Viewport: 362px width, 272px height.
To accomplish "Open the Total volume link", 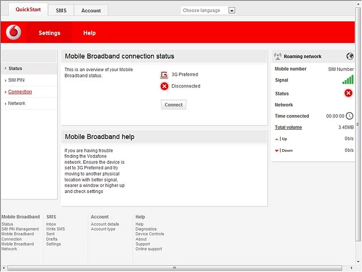I will 288,128.
